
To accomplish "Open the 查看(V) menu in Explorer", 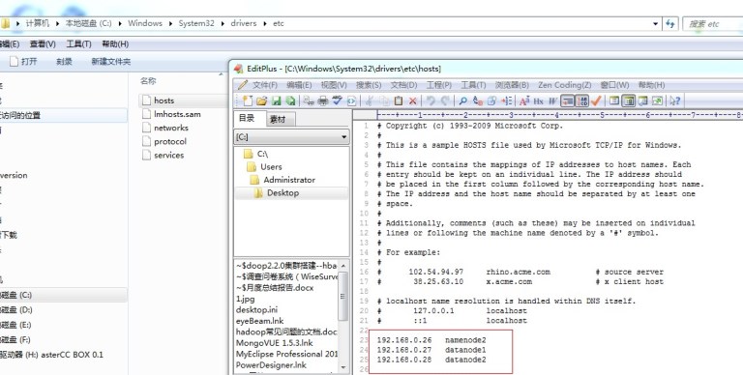I will tap(43, 44).
